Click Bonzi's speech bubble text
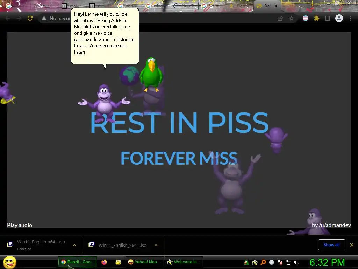 pyautogui.click(x=104, y=33)
